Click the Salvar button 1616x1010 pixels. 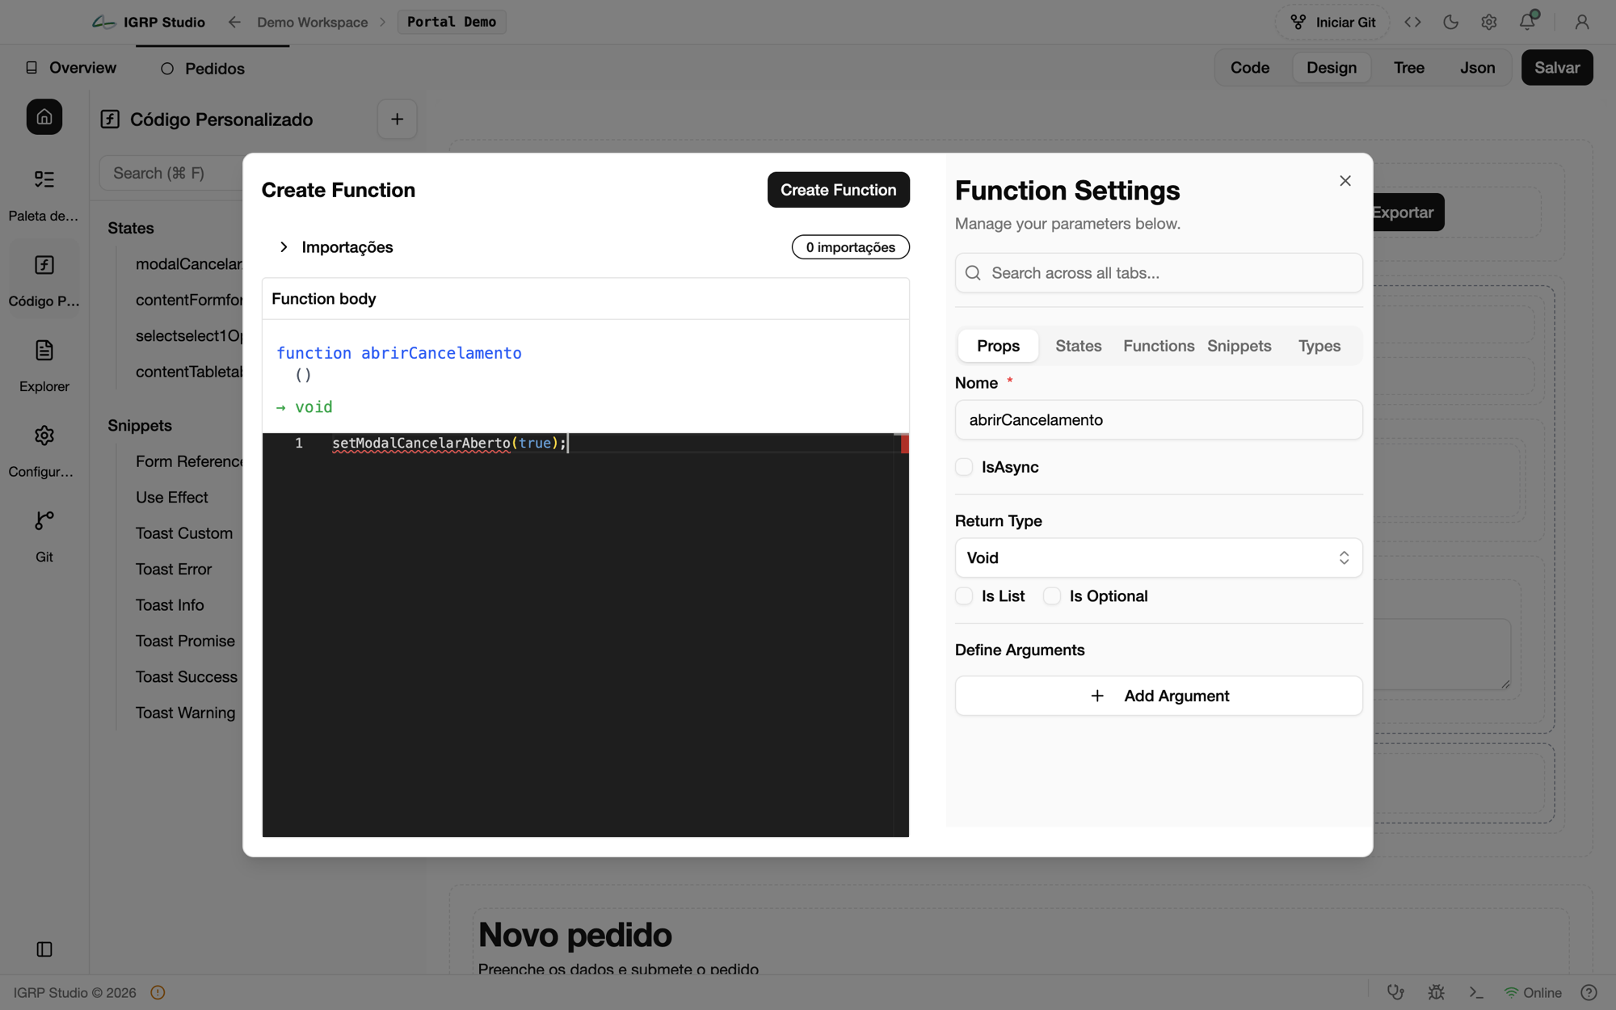(x=1556, y=68)
